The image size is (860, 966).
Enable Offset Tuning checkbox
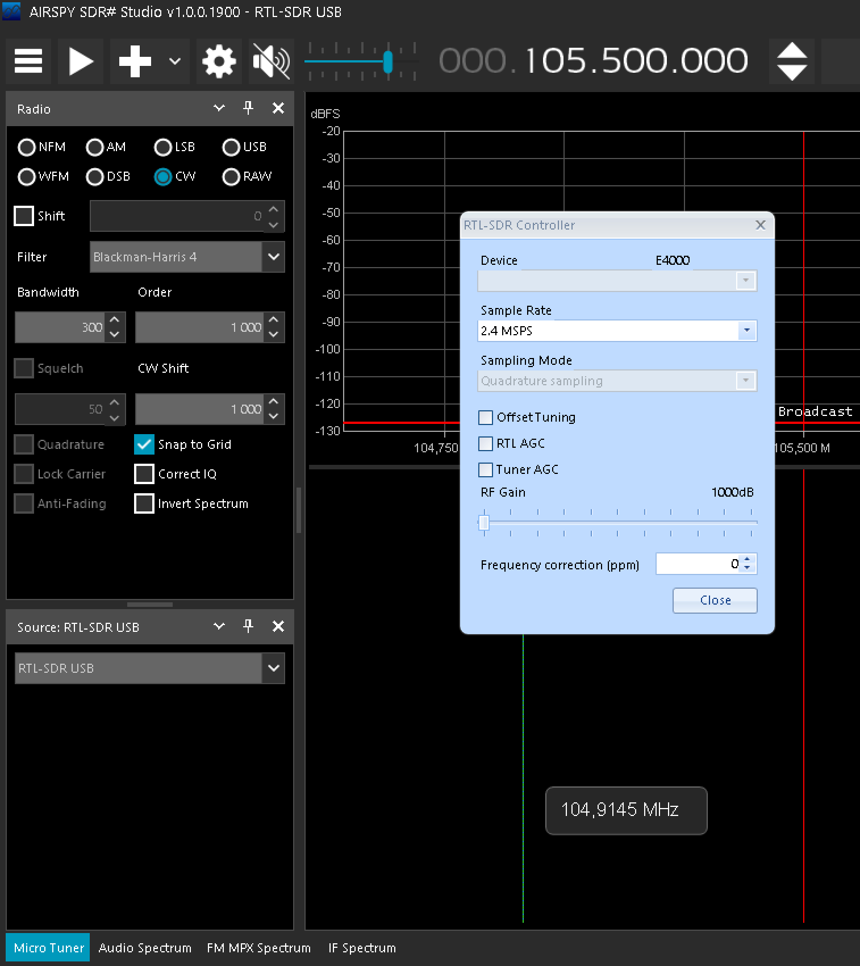486,418
